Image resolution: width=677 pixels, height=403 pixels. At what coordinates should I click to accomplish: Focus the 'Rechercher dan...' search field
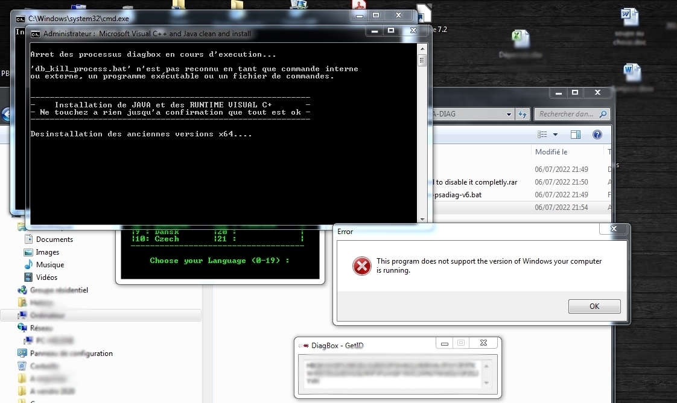[x=567, y=114]
